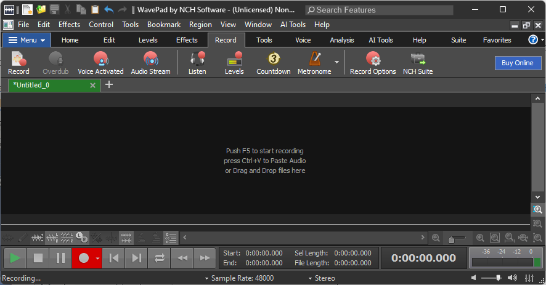Paste using the clipboard icon in title bar
546x285 pixels.
pyautogui.click(x=95, y=9)
